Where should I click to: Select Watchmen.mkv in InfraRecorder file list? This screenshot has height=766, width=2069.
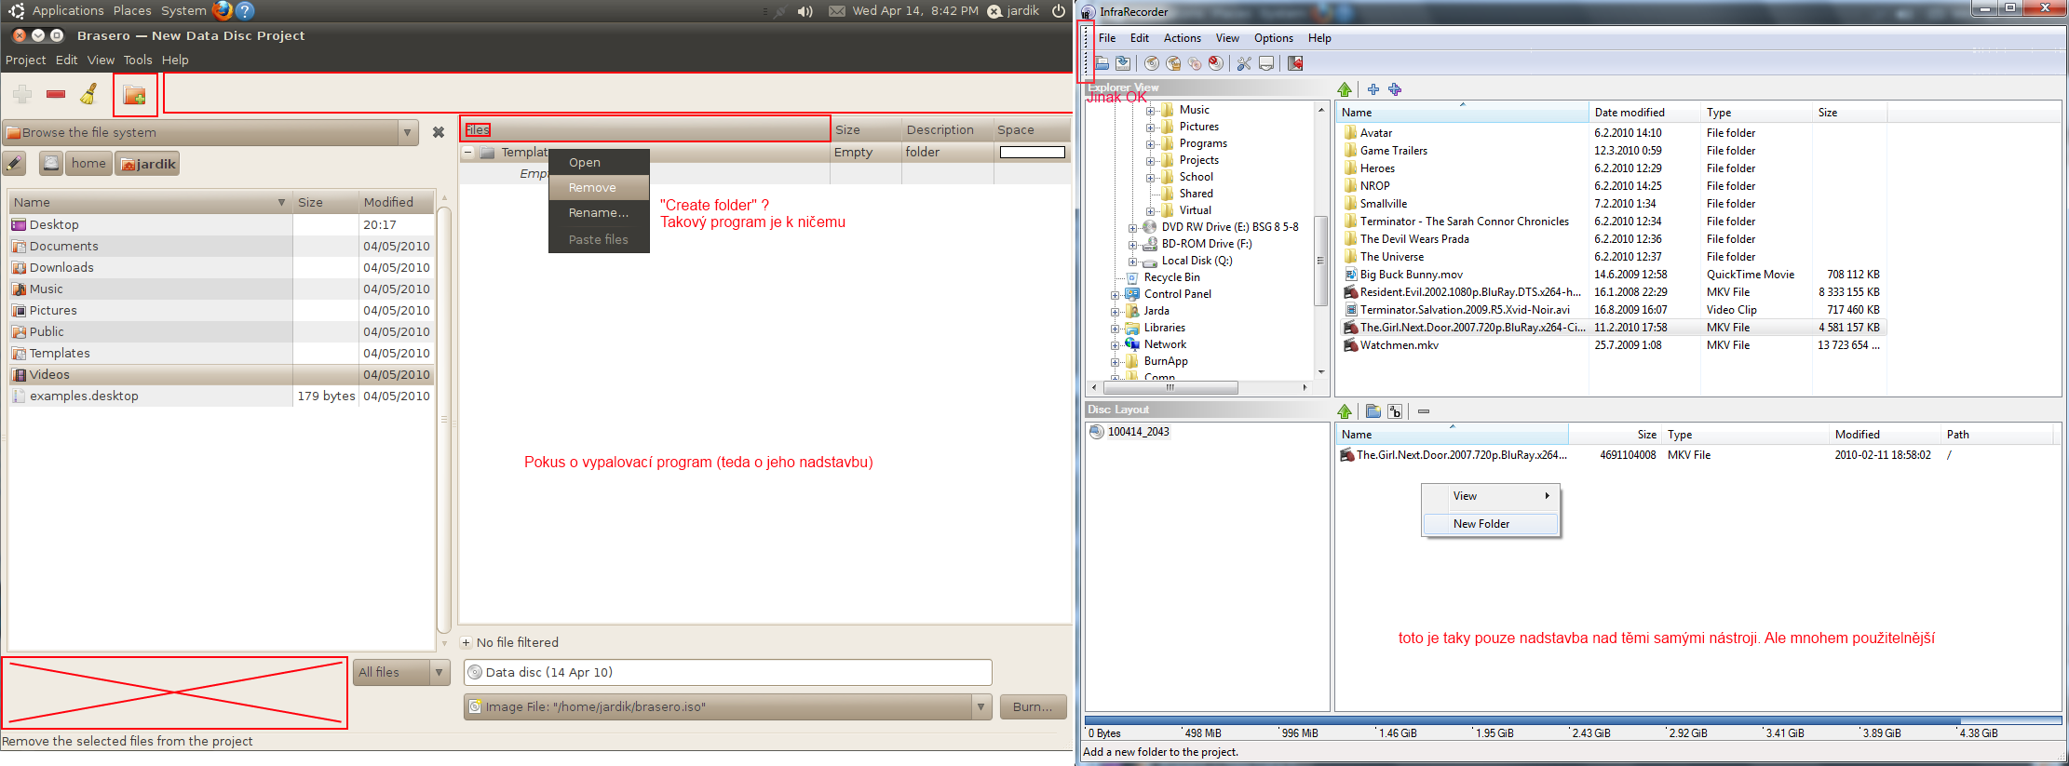[x=1399, y=345]
